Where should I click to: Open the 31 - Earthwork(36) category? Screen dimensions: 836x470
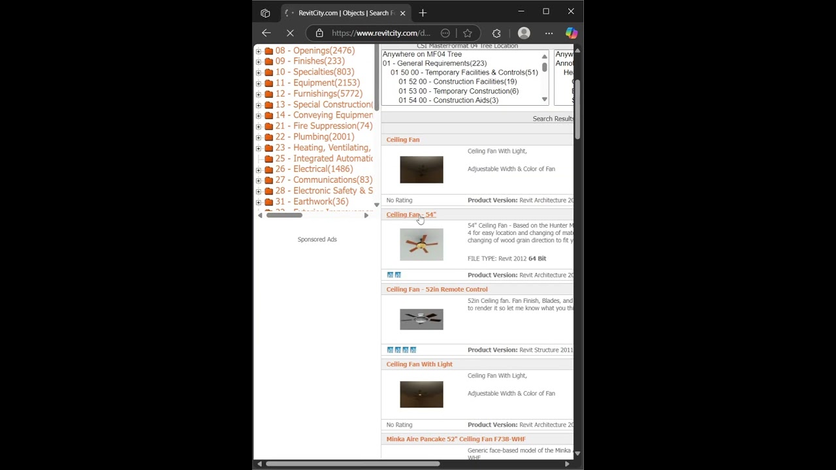[x=312, y=201]
